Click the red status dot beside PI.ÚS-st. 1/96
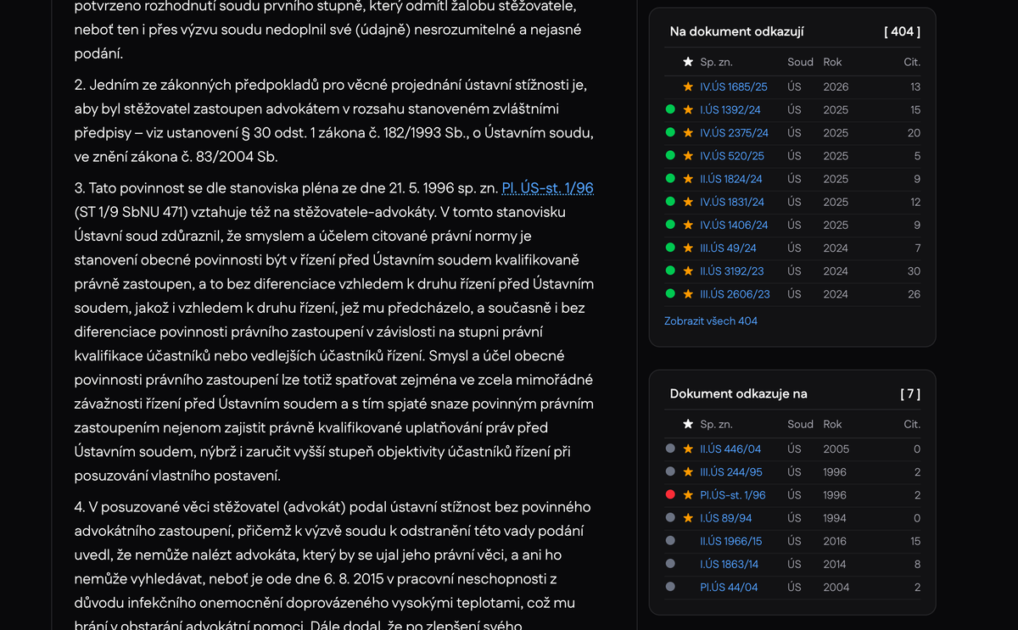Screen dimensions: 1018x630 pyautogui.click(x=670, y=495)
